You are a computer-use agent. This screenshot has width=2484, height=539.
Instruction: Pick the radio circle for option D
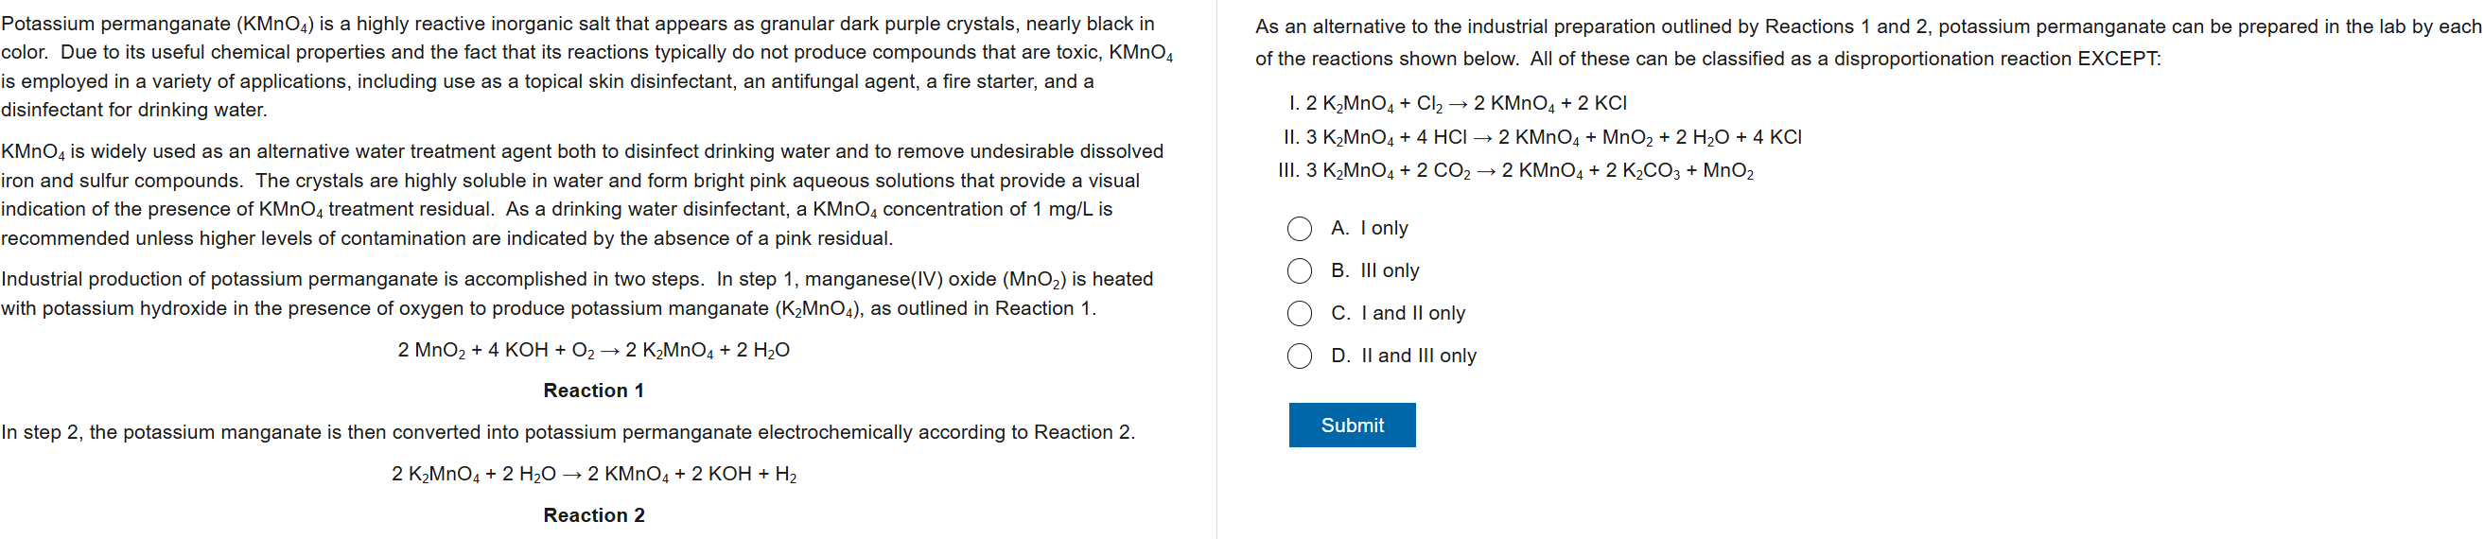tap(1299, 356)
